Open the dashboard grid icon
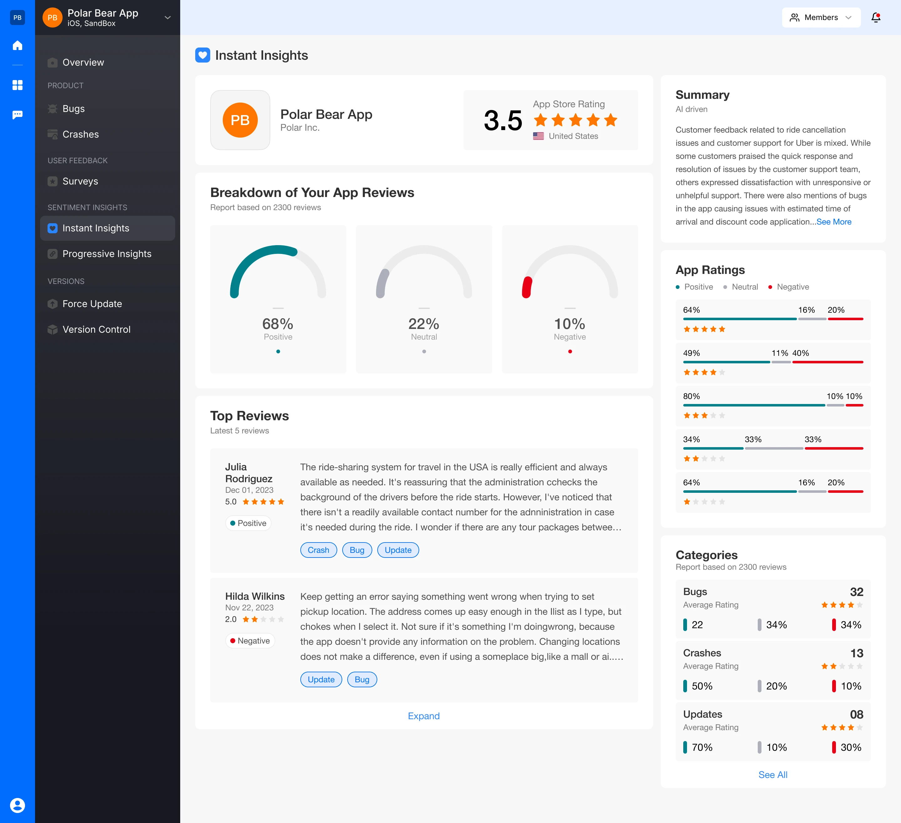Screen dimensions: 901x823 pos(18,85)
